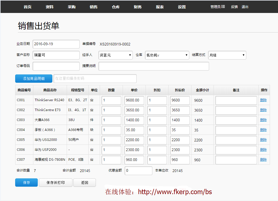Image resolution: width=278 pixels, height=201 pixels.
Task: Expand the 经手人 dropdown
Action: click(x=115, y=55)
